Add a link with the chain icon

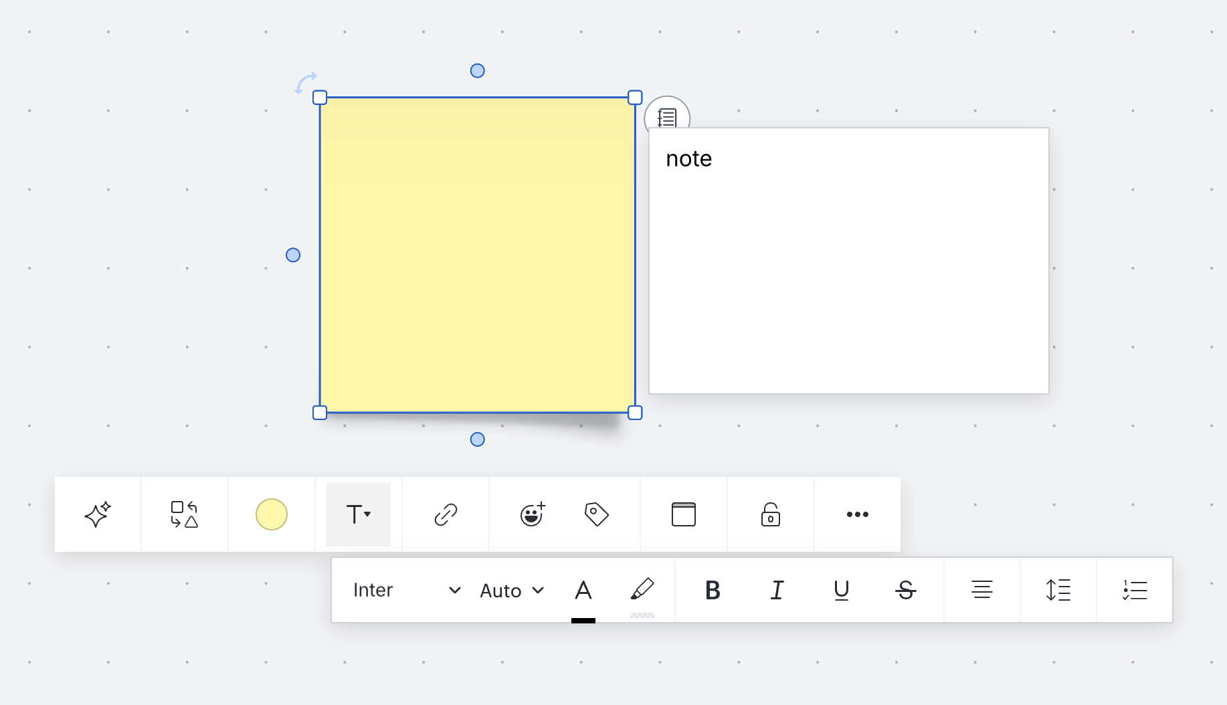[x=446, y=514]
